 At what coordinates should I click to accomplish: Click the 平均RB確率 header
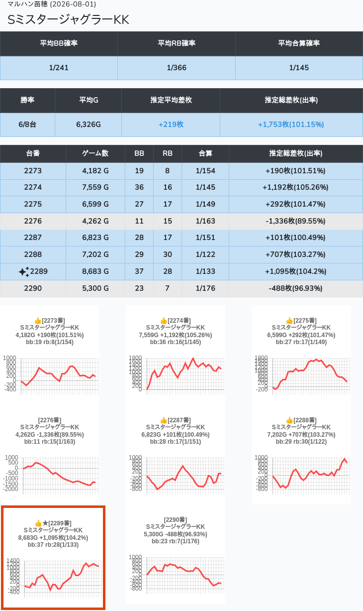click(177, 43)
